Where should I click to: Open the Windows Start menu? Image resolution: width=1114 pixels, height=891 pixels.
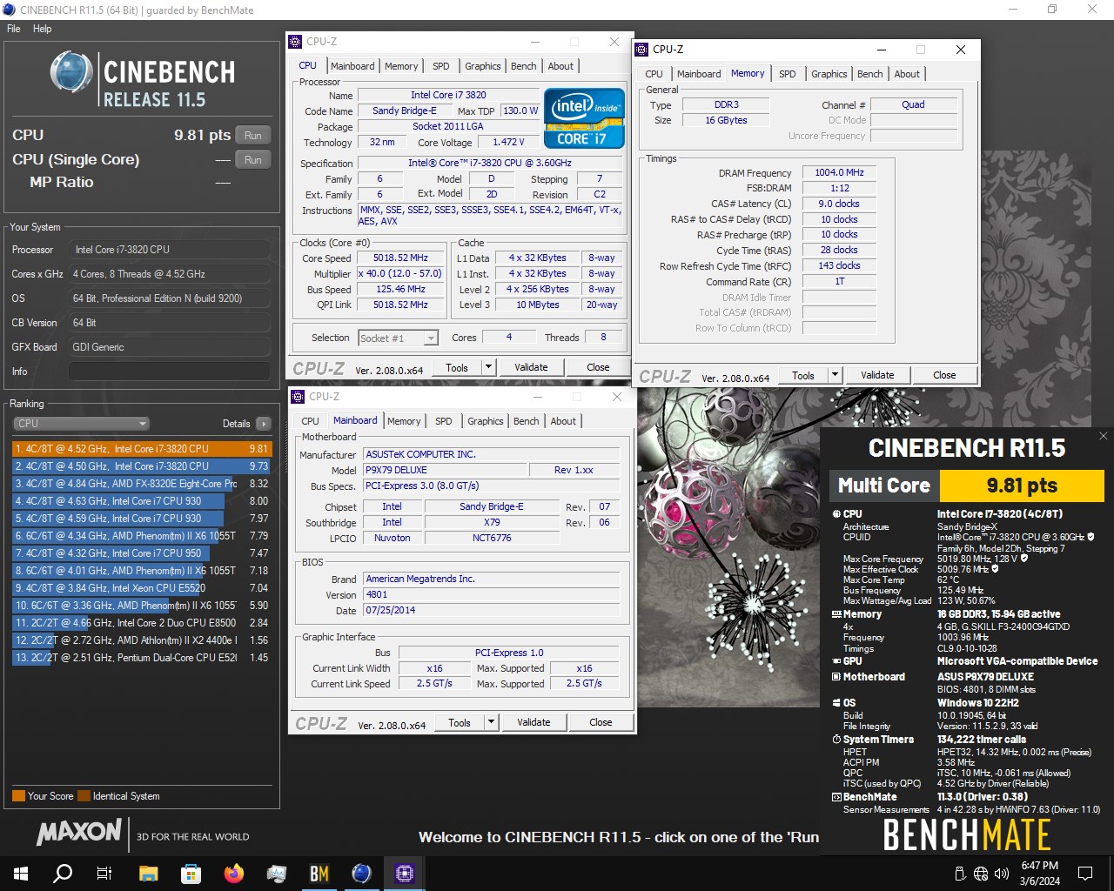(21, 873)
